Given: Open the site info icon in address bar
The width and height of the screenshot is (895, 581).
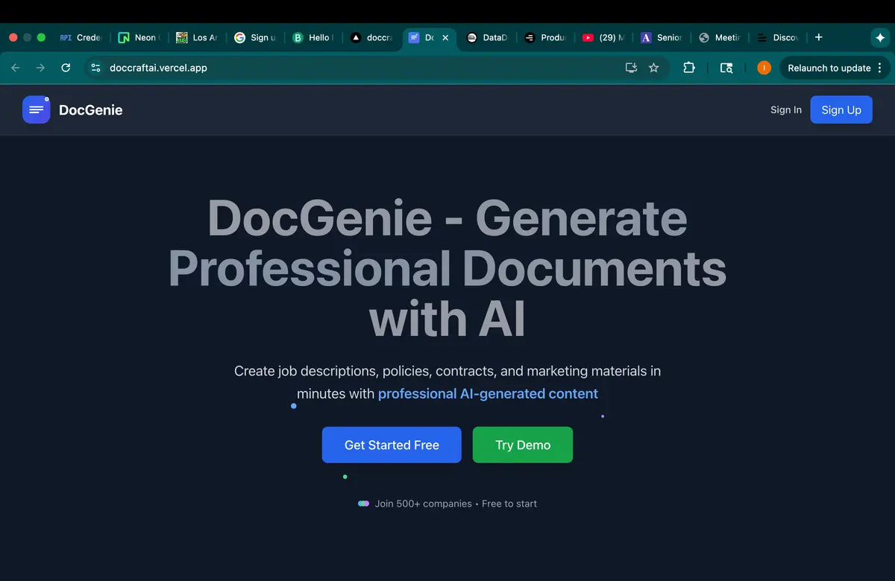Looking at the screenshot, I should [x=95, y=68].
